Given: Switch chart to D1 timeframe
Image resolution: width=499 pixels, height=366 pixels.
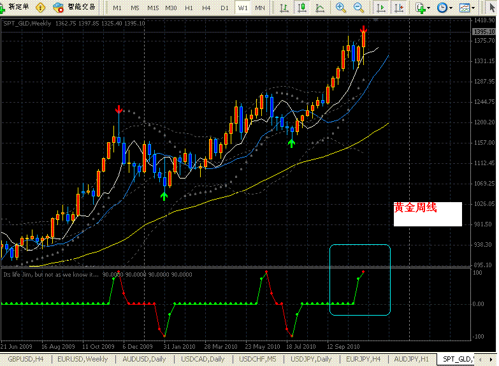Looking at the screenshot, I should pos(225,8).
